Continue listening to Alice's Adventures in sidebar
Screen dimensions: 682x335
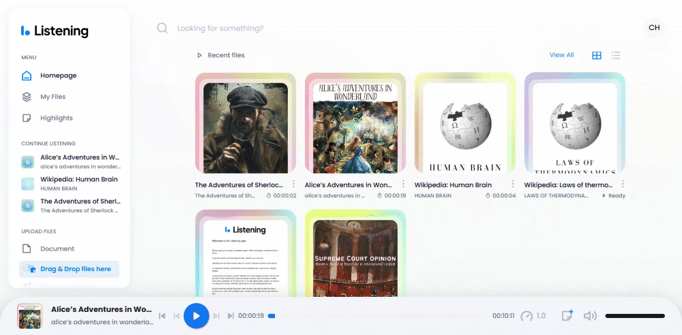click(x=71, y=161)
